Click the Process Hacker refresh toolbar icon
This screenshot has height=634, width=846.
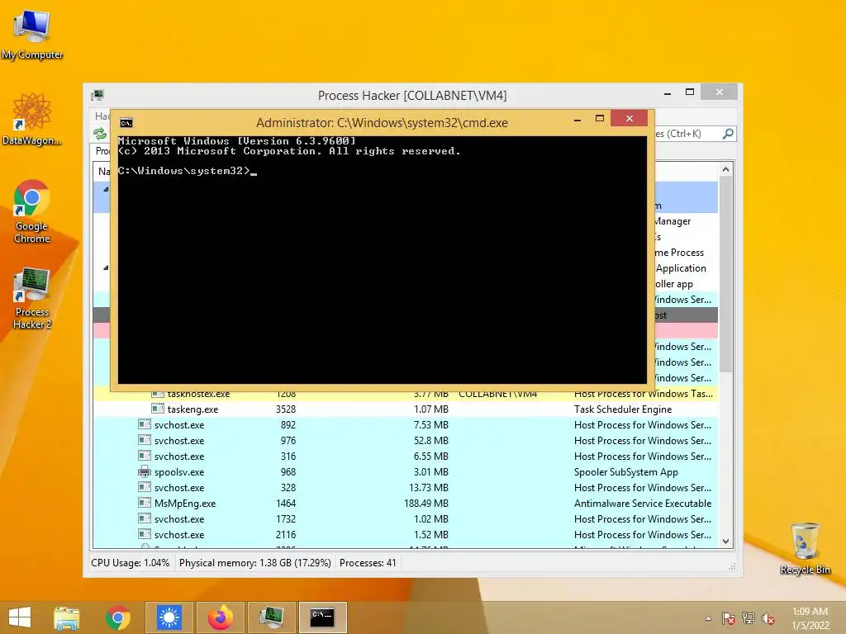click(100, 133)
